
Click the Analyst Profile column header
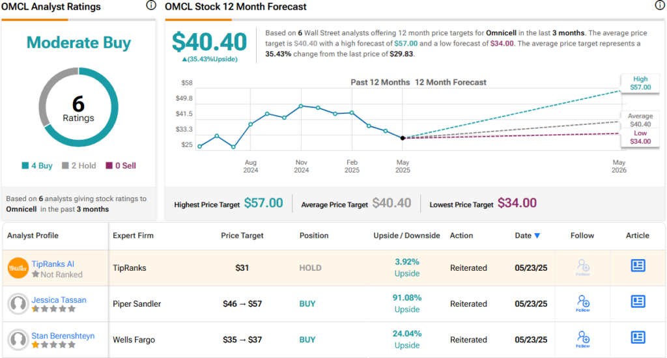pos(33,236)
